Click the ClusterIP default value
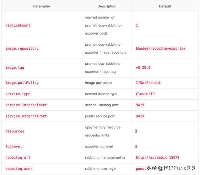The image size is (201, 175). click(x=145, y=94)
